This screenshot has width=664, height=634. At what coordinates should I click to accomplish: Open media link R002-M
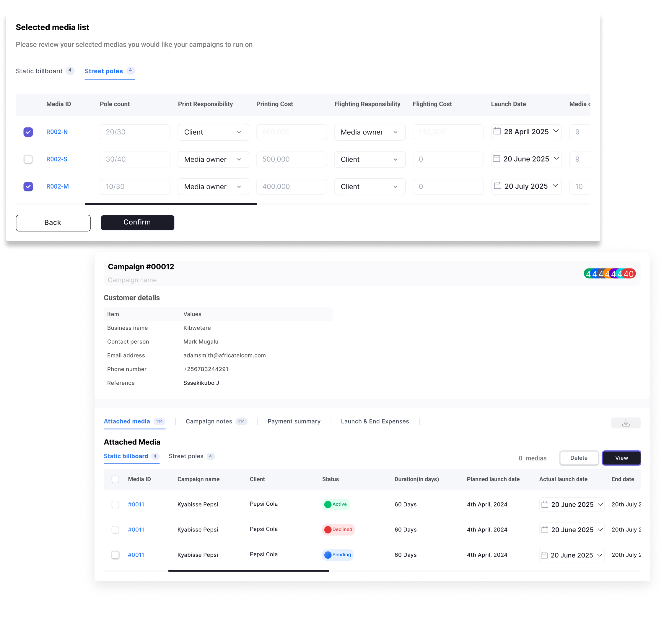point(57,187)
